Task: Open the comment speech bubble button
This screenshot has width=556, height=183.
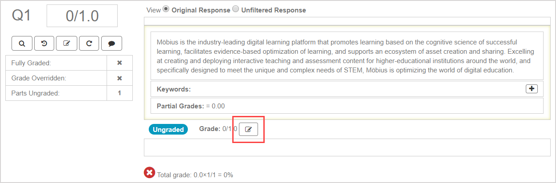Action: tap(111, 43)
